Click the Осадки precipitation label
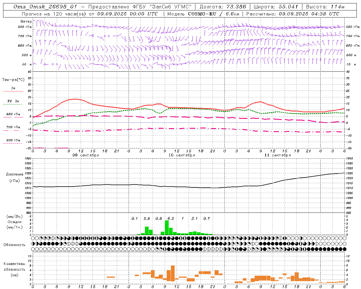Viewport: 361px width, 289px height. click(x=14, y=222)
